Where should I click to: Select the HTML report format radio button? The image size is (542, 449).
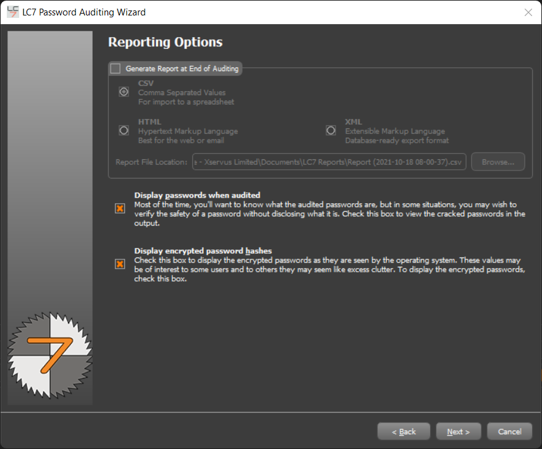pyautogui.click(x=124, y=130)
